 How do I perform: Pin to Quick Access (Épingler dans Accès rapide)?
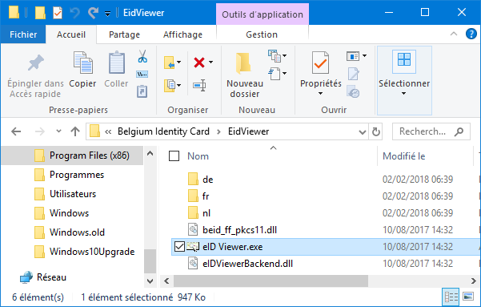tap(35, 76)
